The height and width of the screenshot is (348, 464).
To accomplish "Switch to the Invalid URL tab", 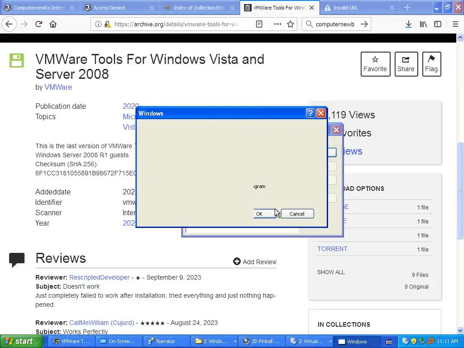I will [x=359, y=7].
